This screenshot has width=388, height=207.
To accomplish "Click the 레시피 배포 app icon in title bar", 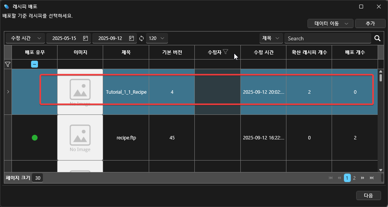I will coord(7,7).
